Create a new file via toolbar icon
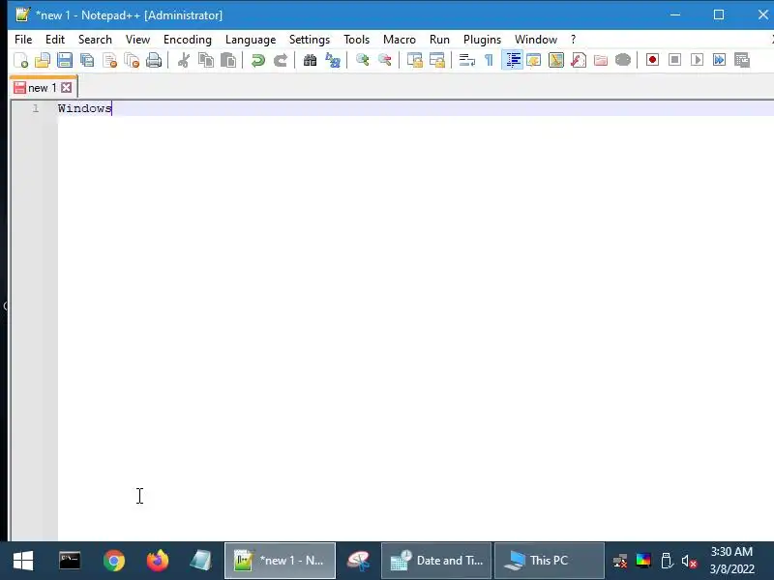Screen dimensions: 774x580 20,60
